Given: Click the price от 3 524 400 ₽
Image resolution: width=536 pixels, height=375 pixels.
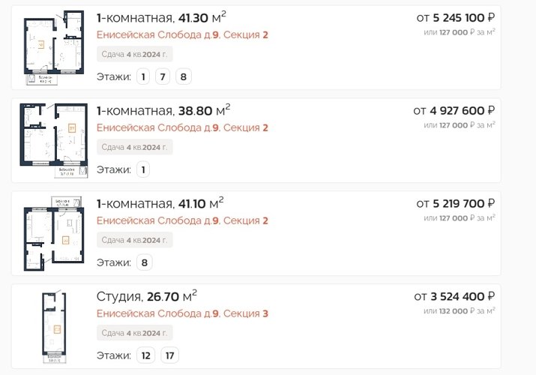Looking at the screenshot, I should click(456, 296).
